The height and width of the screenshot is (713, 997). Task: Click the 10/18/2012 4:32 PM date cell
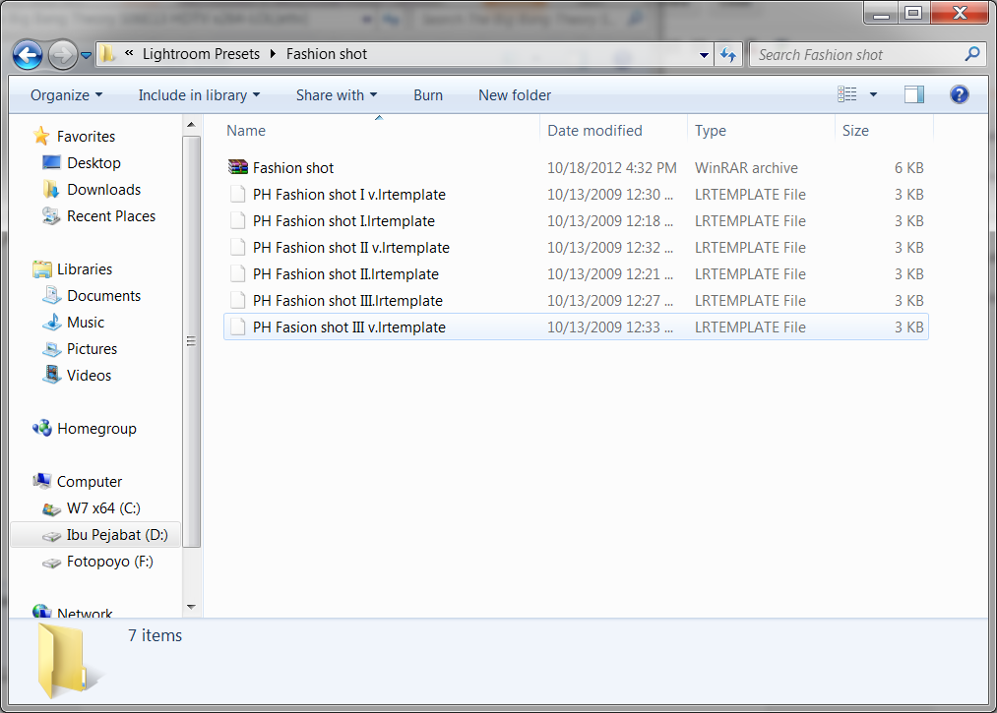pyautogui.click(x=611, y=168)
